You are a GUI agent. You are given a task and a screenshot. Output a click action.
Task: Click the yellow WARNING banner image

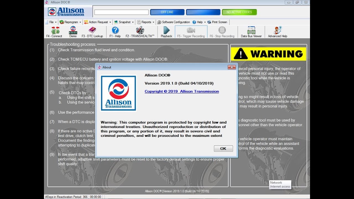coord(269,54)
